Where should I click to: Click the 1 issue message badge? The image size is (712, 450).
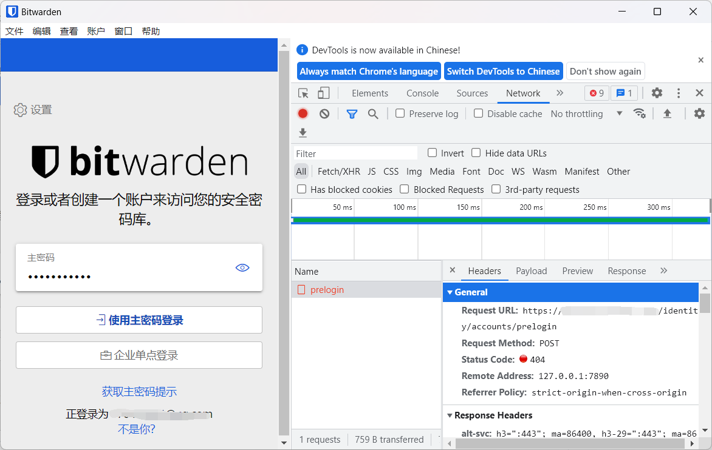[x=625, y=93]
